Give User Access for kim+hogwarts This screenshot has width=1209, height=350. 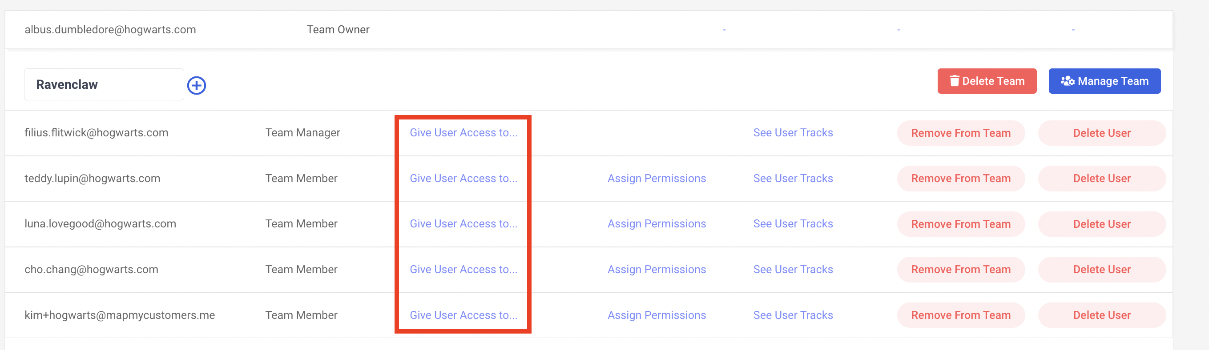pyautogui.click(x=463, y=315)
